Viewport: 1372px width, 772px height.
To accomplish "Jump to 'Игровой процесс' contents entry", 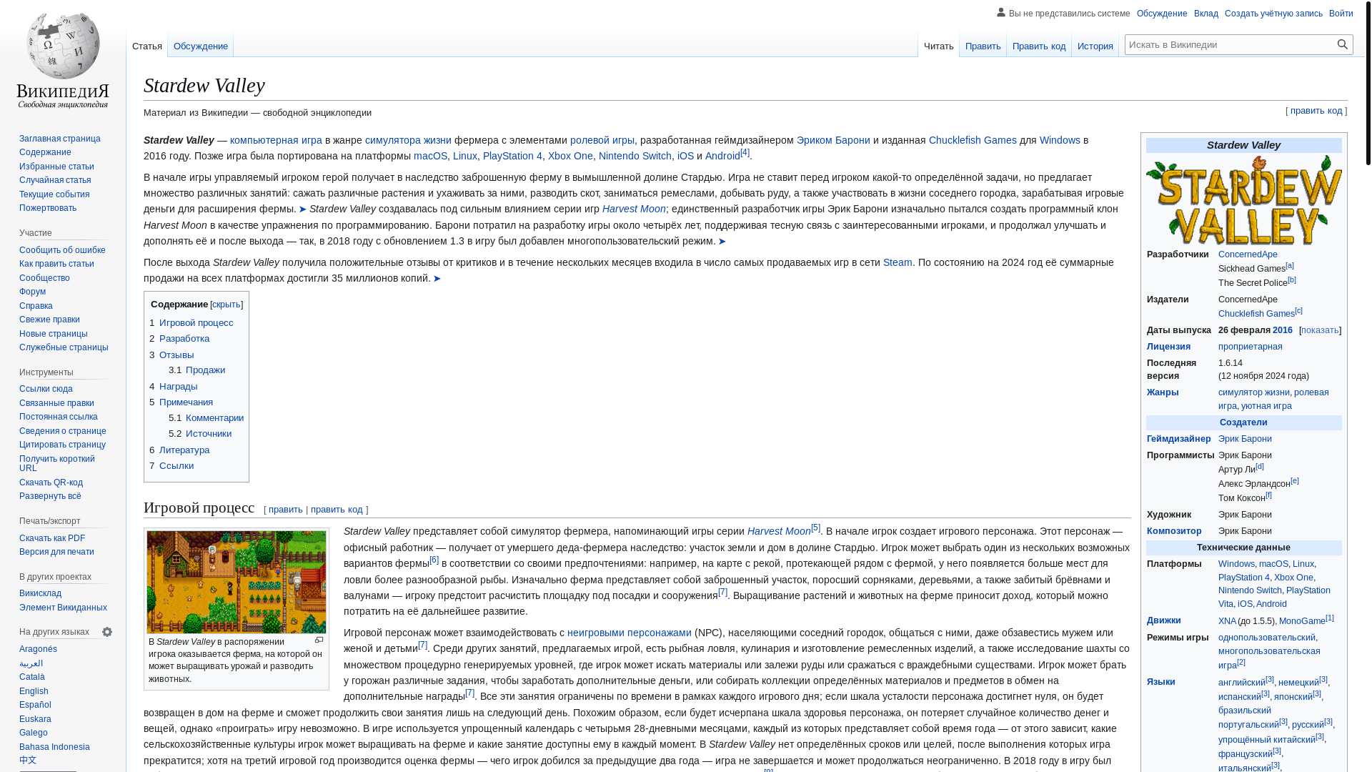I will 196,323.
